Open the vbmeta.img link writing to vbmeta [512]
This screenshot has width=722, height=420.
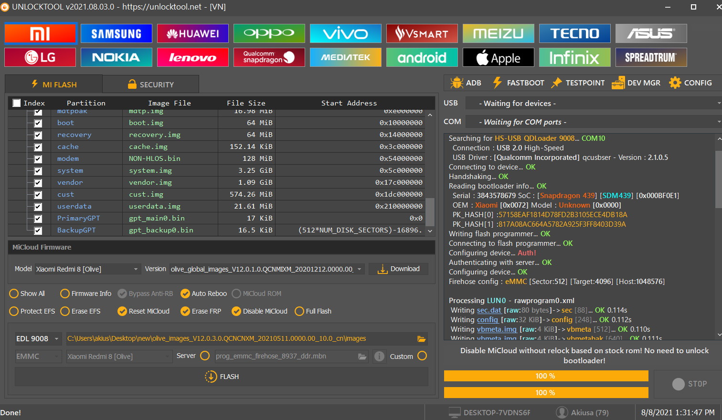tap(497, 329)
